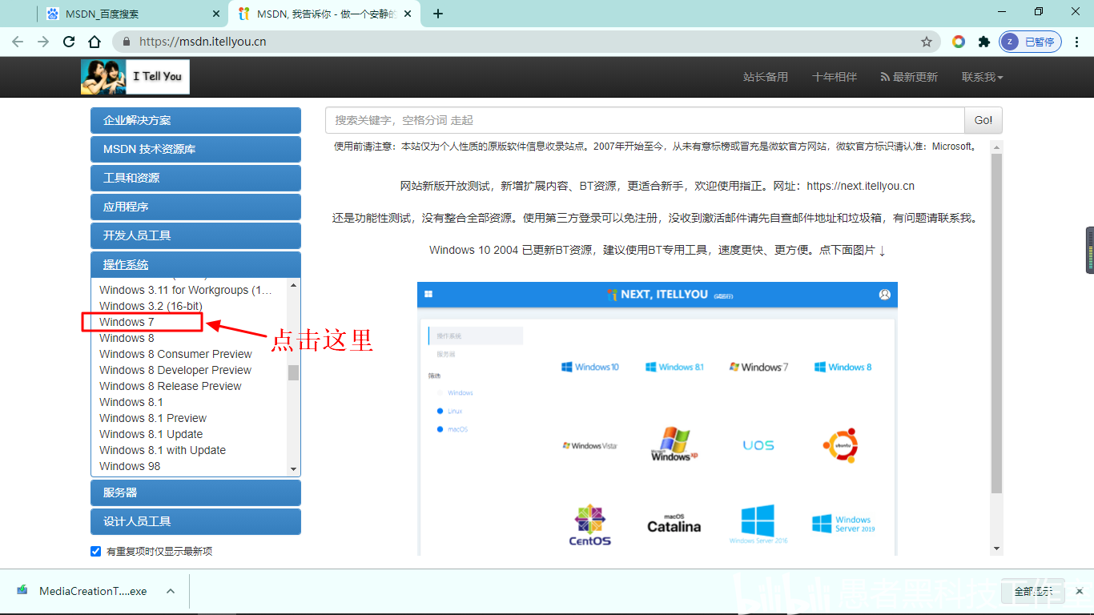View the site padlock security info
Viewport: 1094px width, 615px height.
[x=126, y=42]
